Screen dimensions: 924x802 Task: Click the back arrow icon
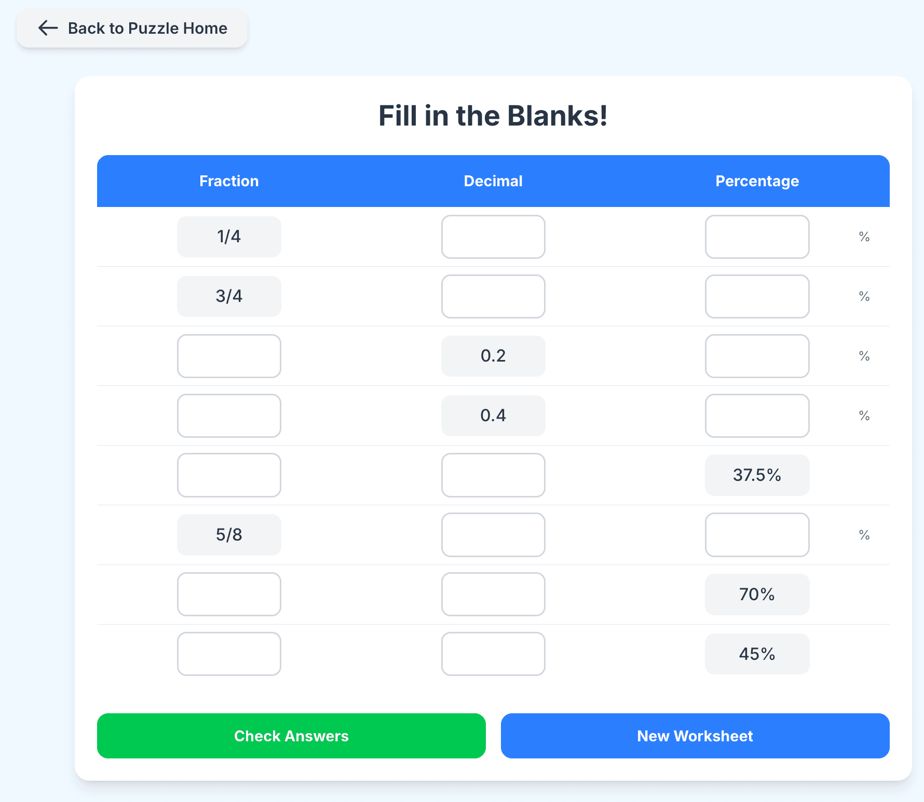tap(47, 29)
